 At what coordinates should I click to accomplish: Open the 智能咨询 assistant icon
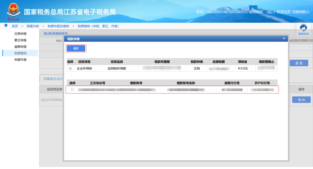[x=303, y=30]
